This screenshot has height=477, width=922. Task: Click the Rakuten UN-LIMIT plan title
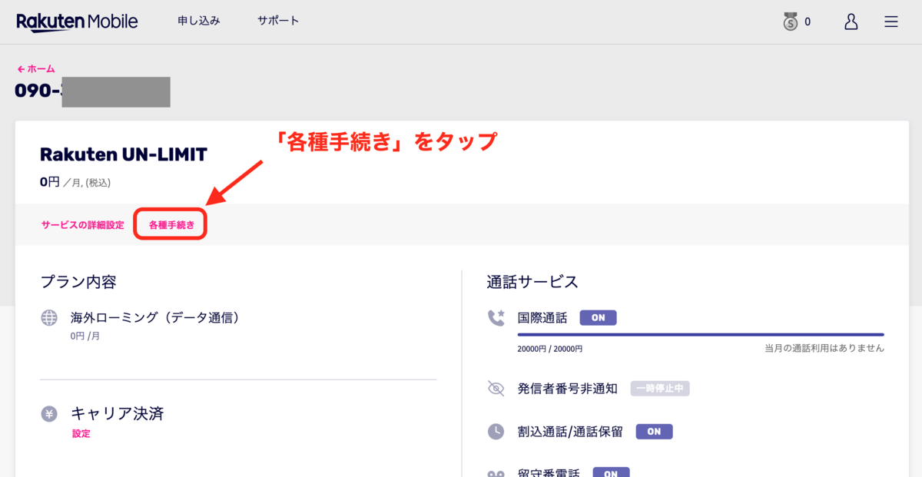tap(124, 154)
